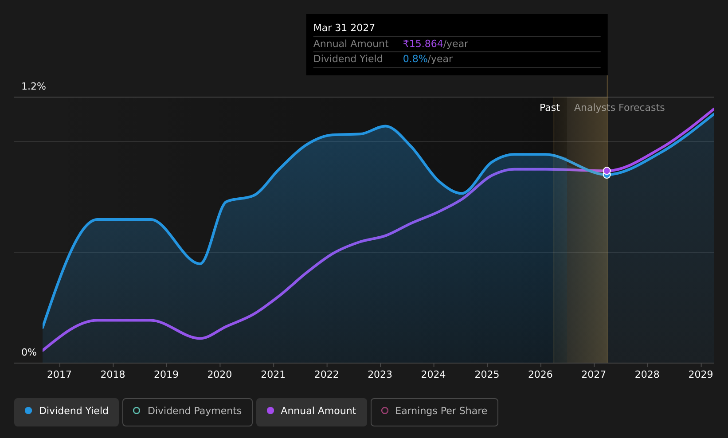This screenshot has height=438, width=728.
Task: Click the Mar 31 2027 tooltip date
Action: coord(344,28)
